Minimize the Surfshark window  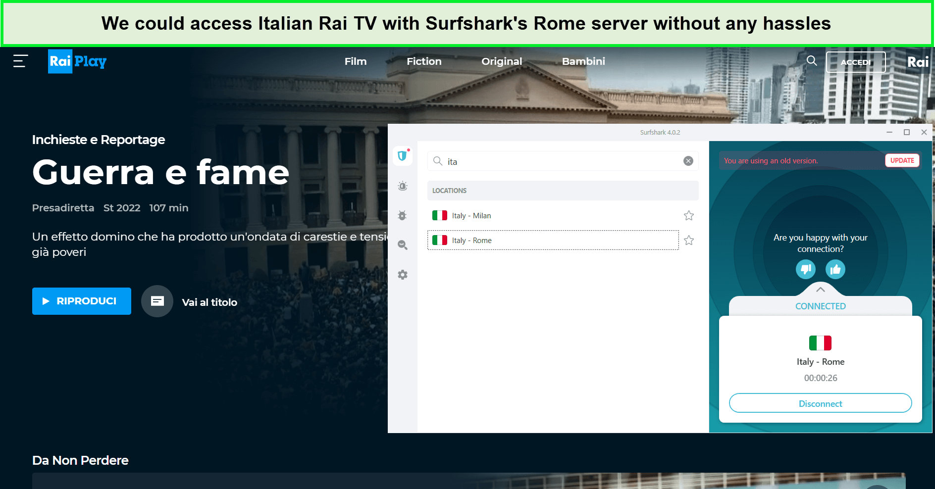pos(889,132)
